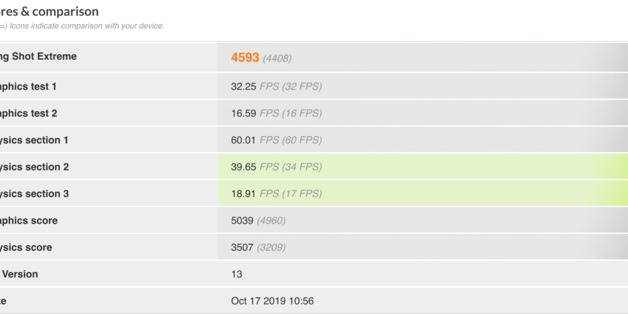The width and height of the screenshot is (628, 314).
Task: Select the Physics score row label
Action: [26, 248]
